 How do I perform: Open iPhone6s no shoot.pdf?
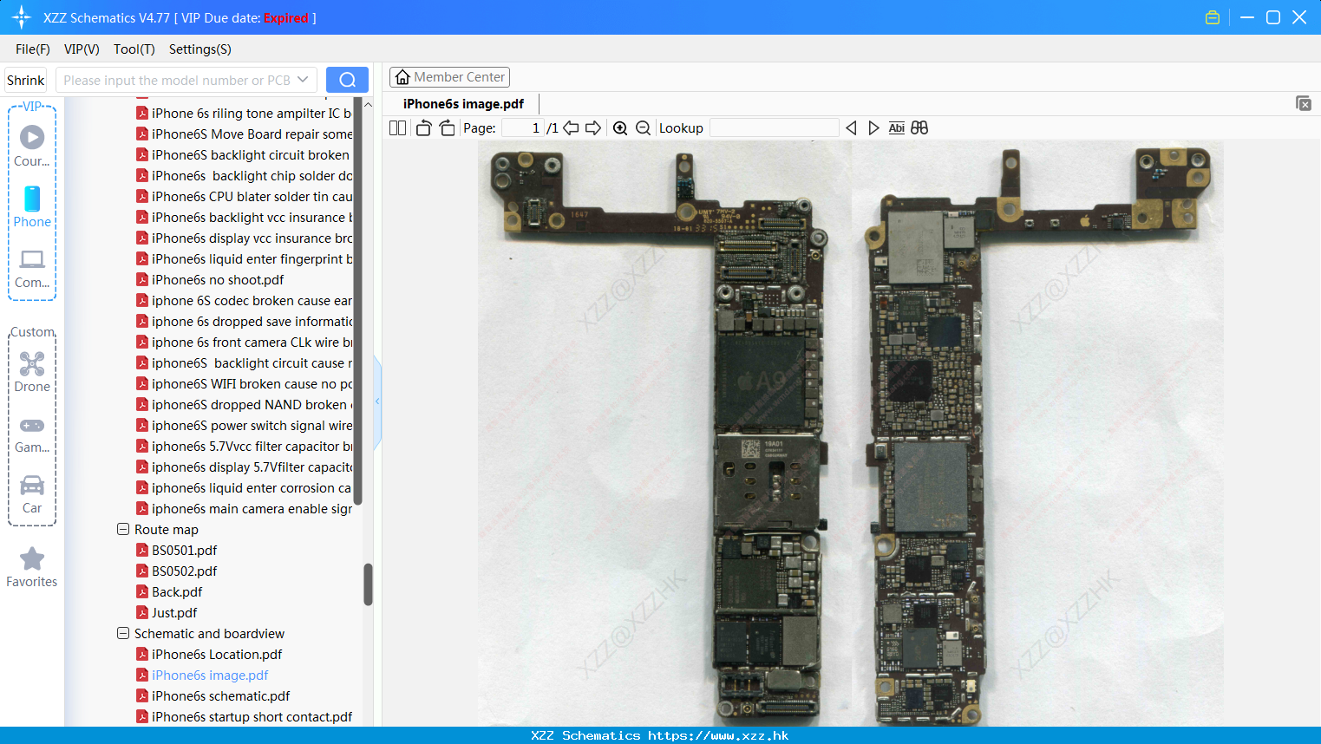(x=218, y=279)
